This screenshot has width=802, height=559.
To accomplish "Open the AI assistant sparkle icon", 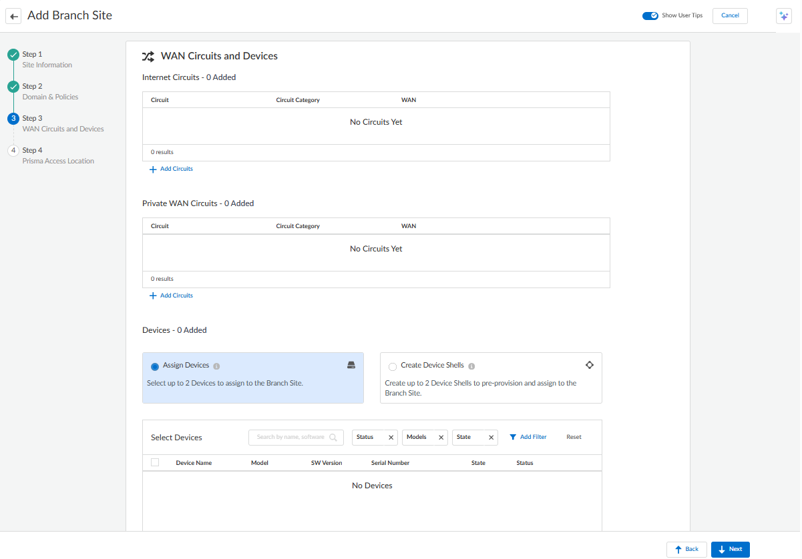I will coord(784,16).
